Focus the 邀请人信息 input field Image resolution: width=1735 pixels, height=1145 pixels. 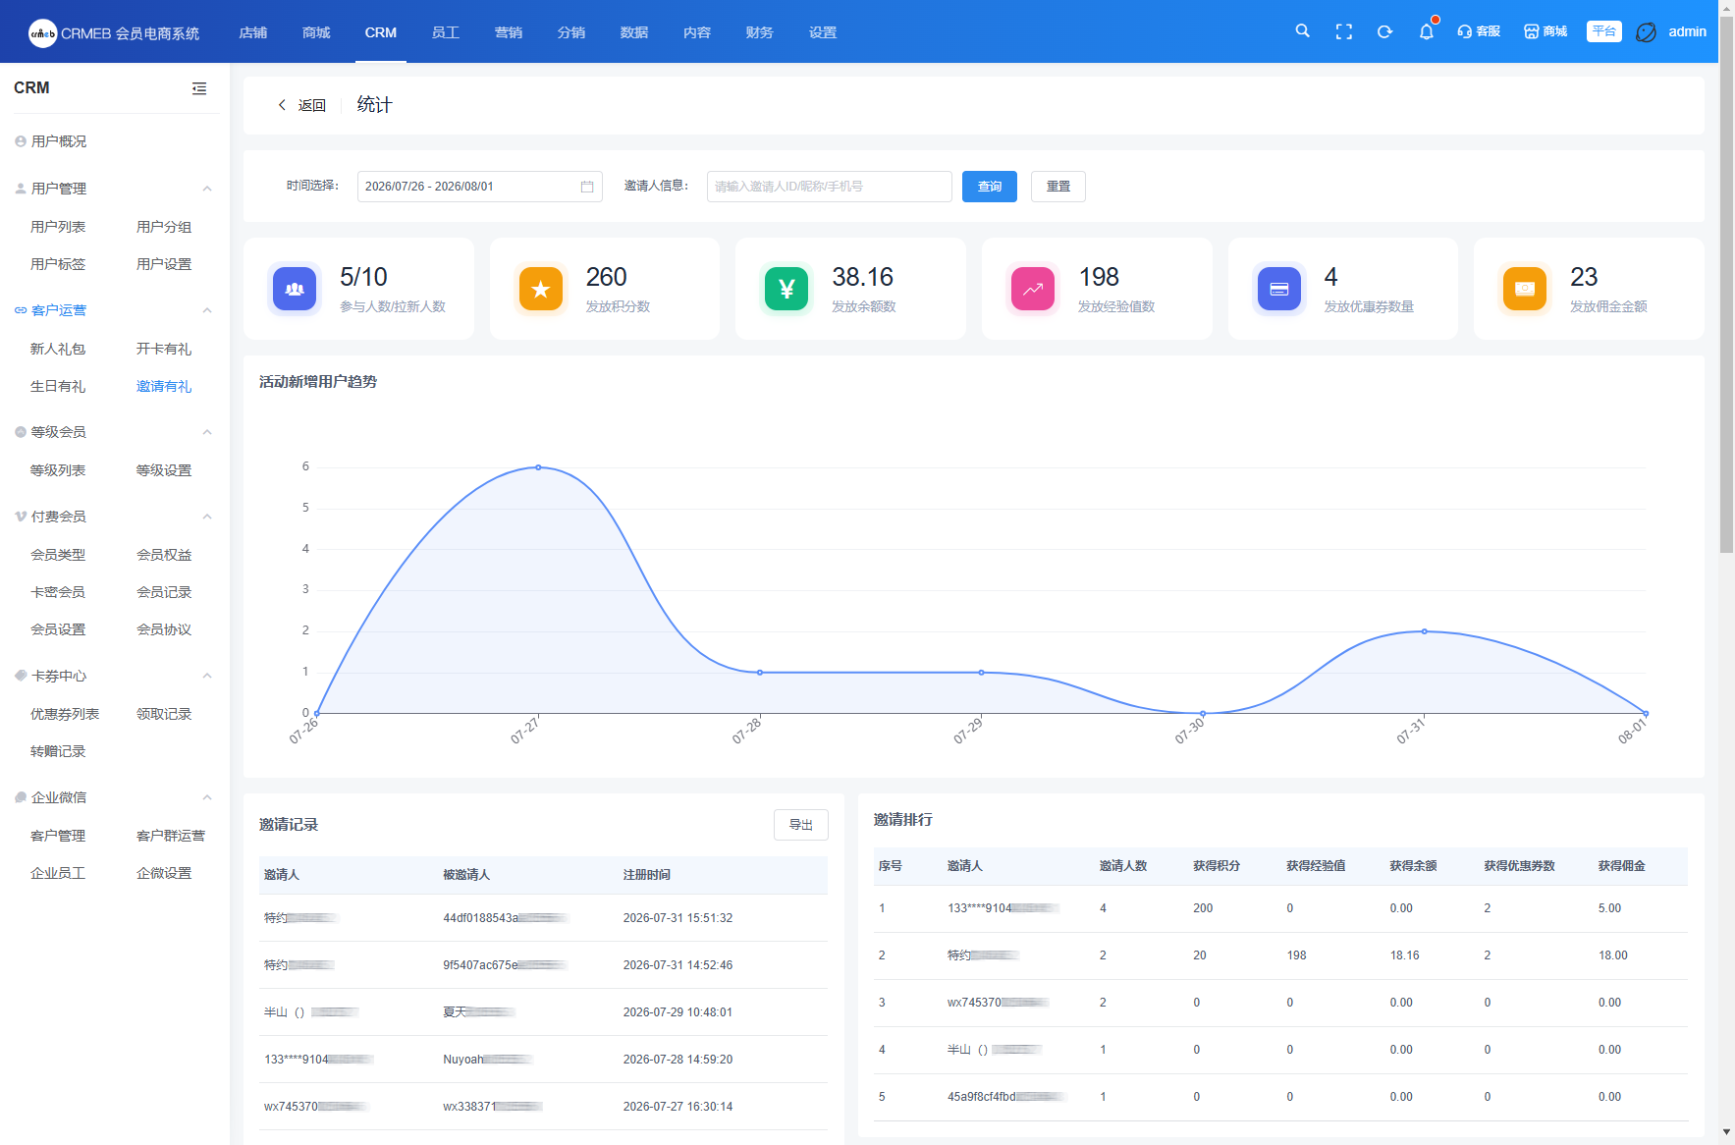(x=830, y=187)
